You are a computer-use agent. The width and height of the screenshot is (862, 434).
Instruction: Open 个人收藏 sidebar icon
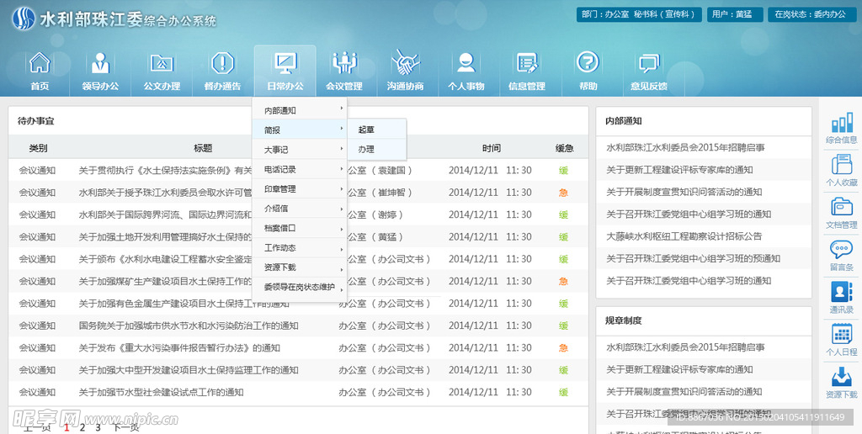(x=842, y=165)
